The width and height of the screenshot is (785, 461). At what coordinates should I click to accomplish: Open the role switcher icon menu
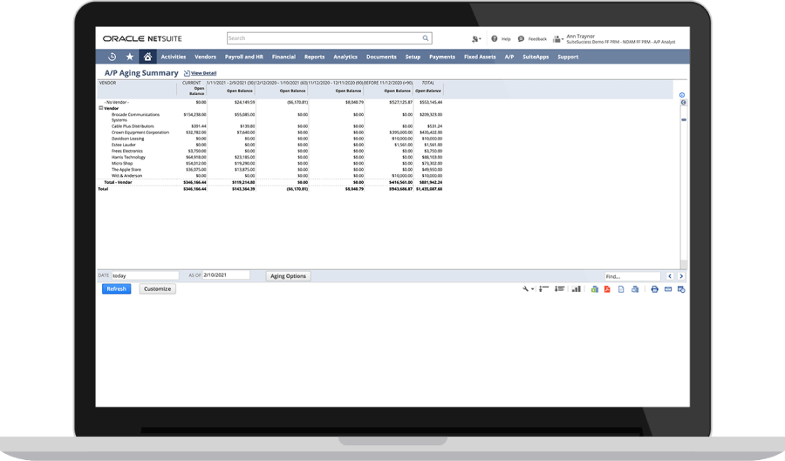point(557,38)
